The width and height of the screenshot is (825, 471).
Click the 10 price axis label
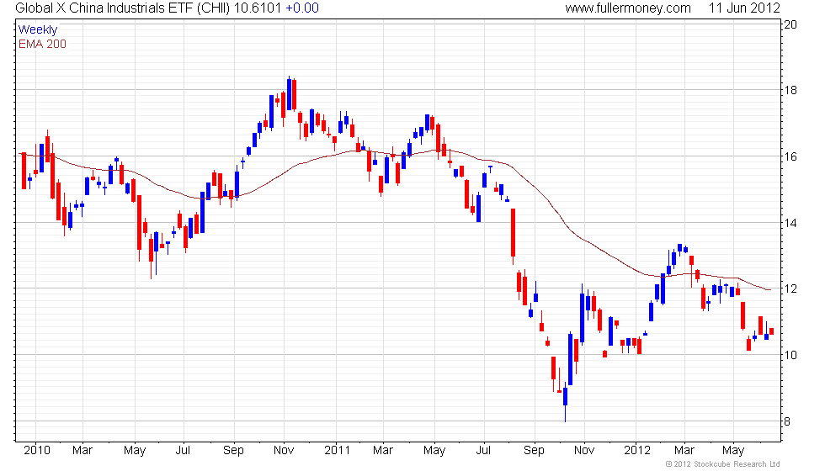790,355
